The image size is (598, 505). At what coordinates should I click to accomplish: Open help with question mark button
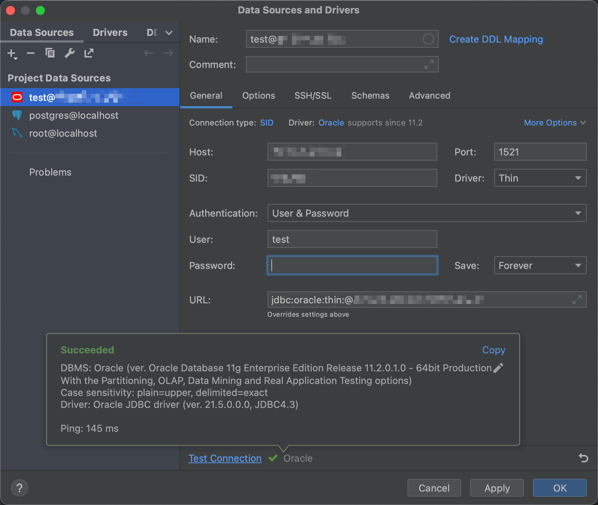(x=19, y=488)
